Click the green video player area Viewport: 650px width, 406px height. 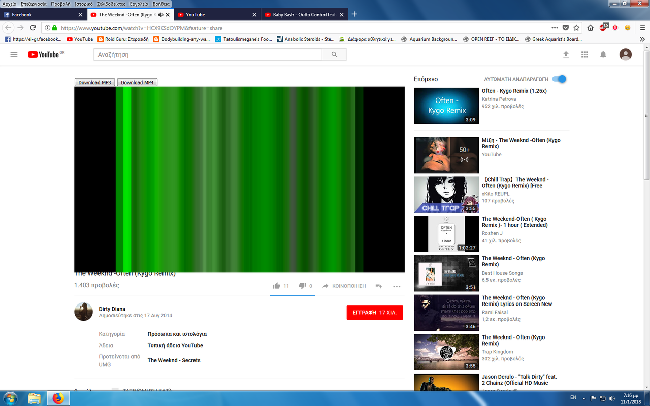tap(239, 179)
